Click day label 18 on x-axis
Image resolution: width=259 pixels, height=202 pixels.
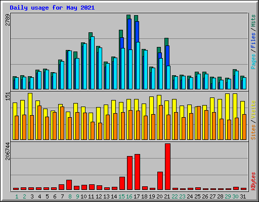pyautogui.click(x=144, y=196)
